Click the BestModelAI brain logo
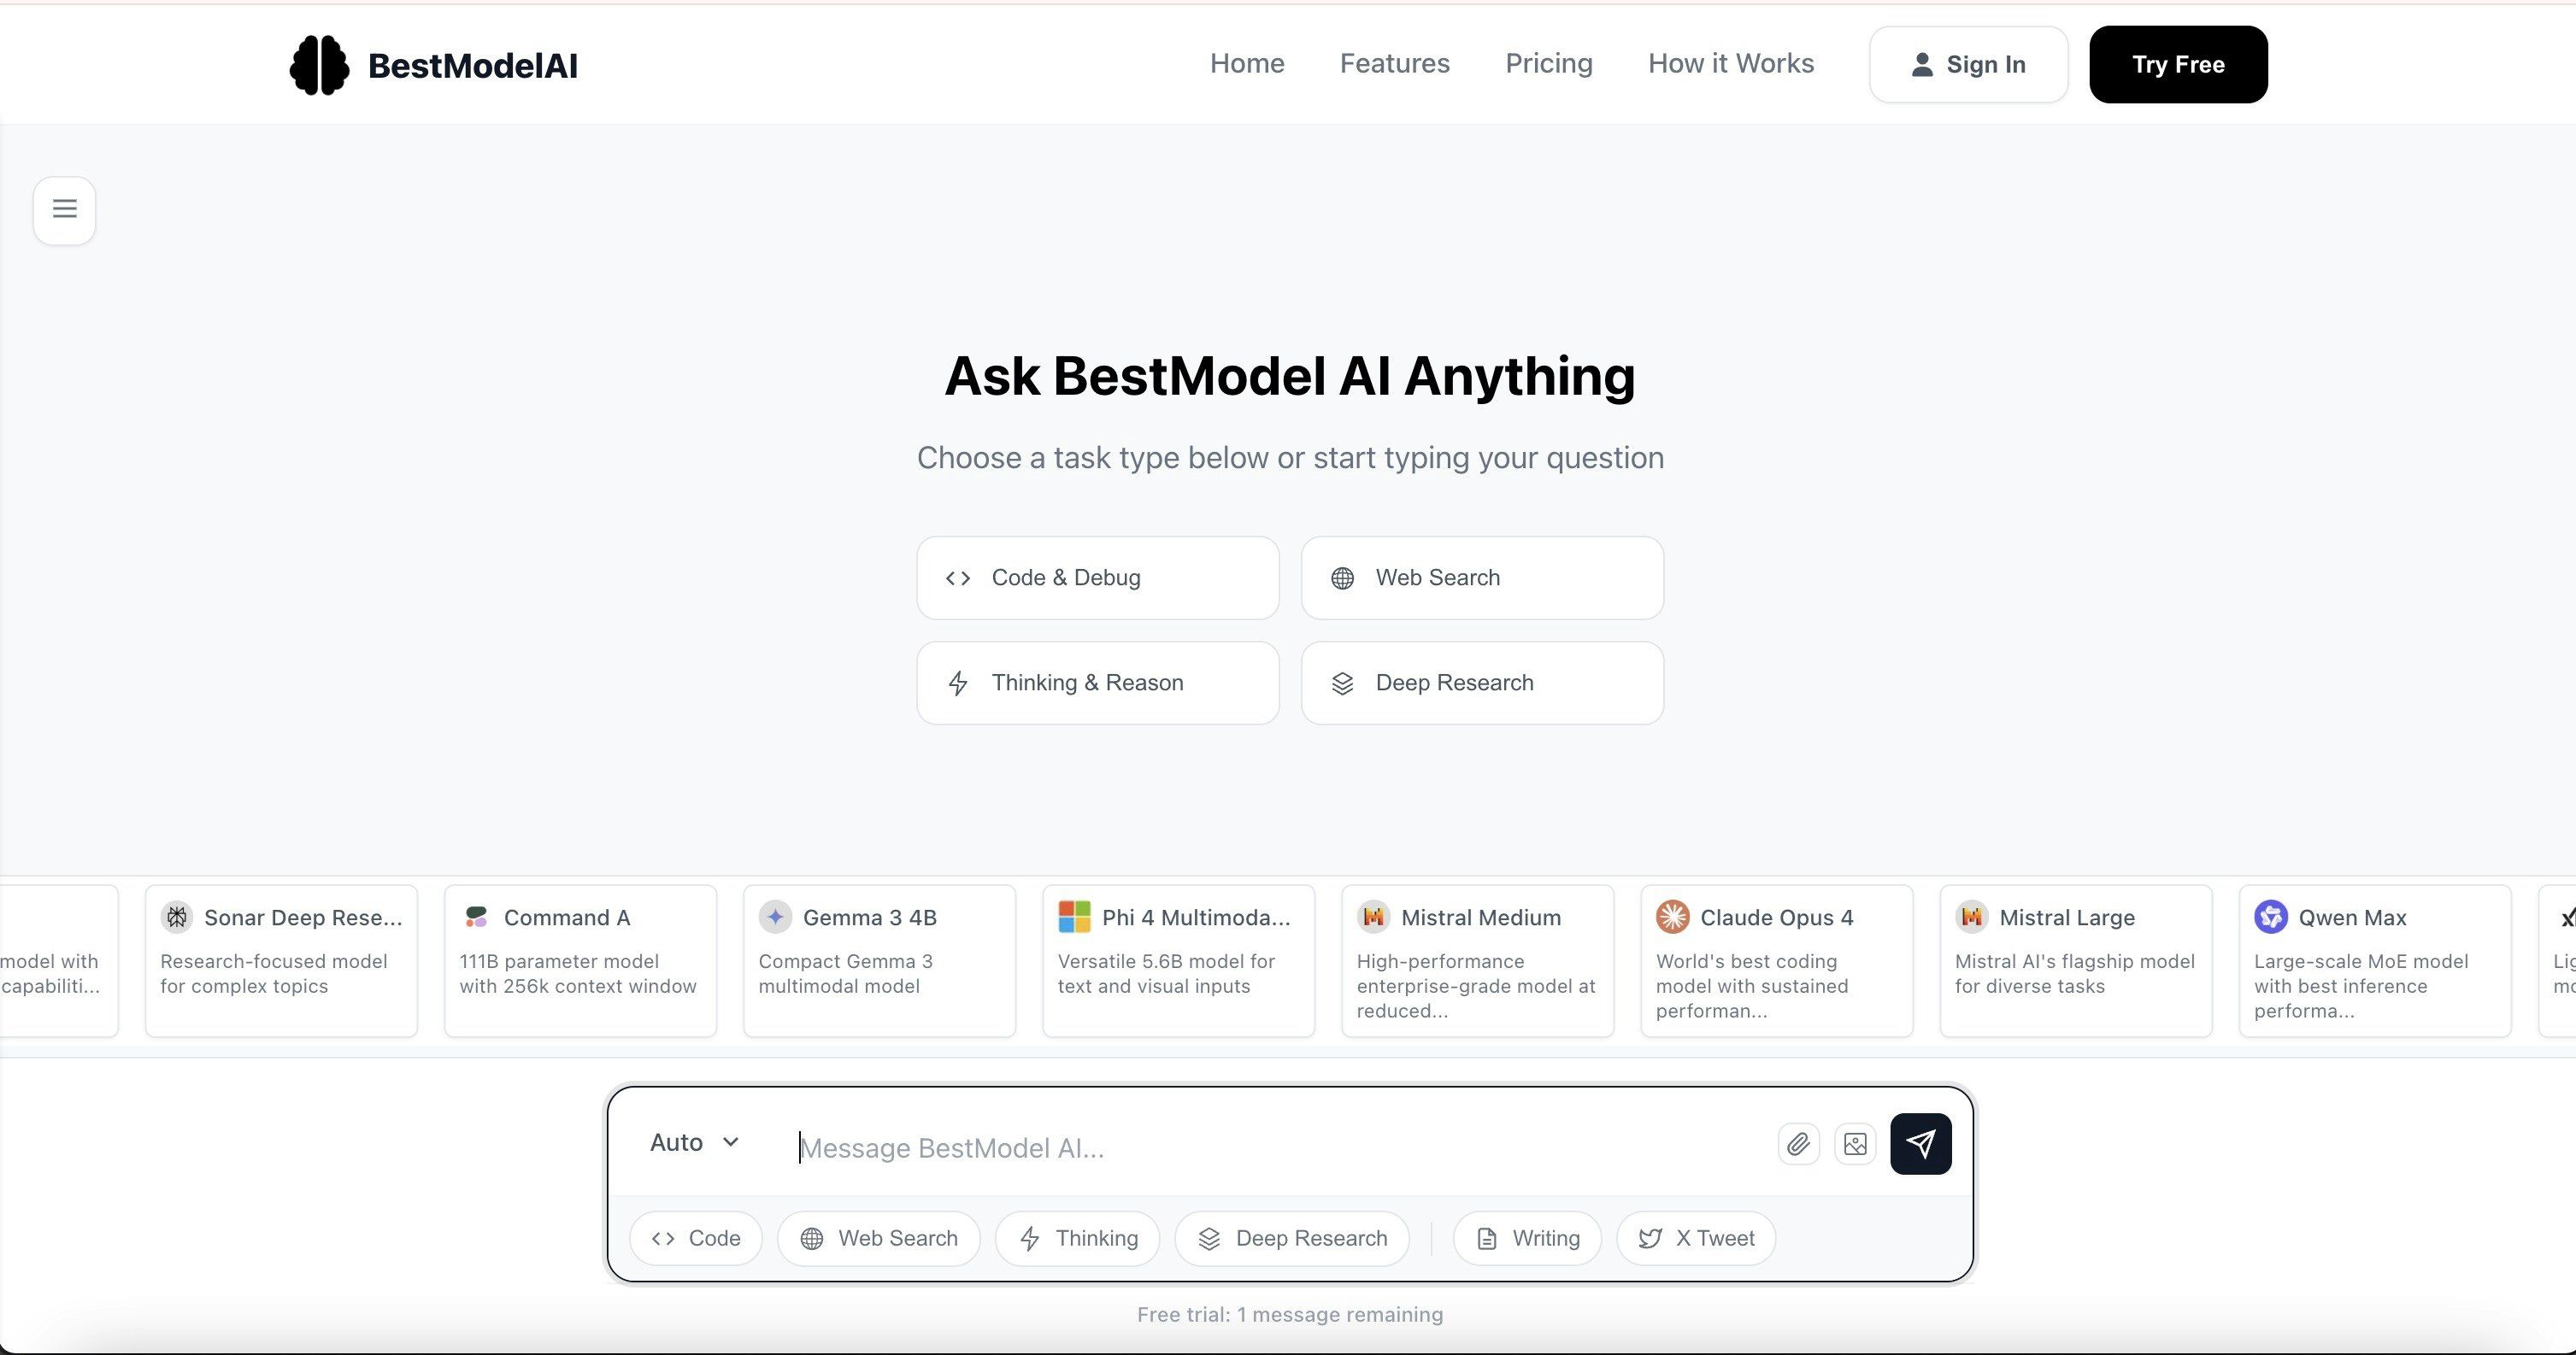 coord(319,64)
